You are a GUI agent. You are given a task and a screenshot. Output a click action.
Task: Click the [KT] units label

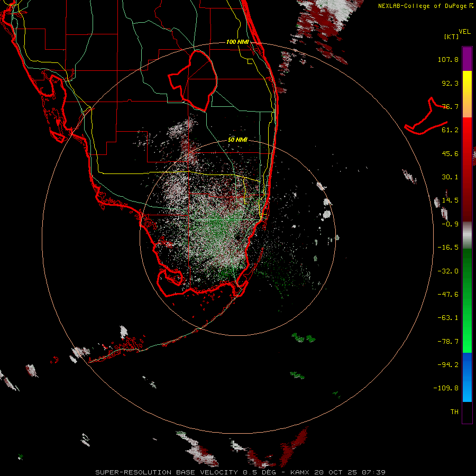pyautogui.click(x=452, y=36)
